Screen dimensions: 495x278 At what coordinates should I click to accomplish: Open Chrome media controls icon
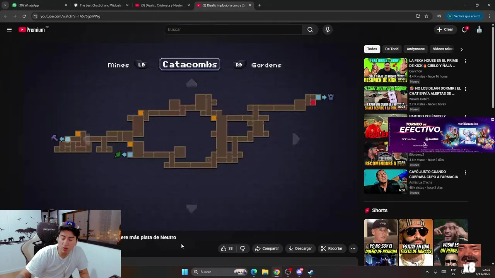(x=439, y=16)
